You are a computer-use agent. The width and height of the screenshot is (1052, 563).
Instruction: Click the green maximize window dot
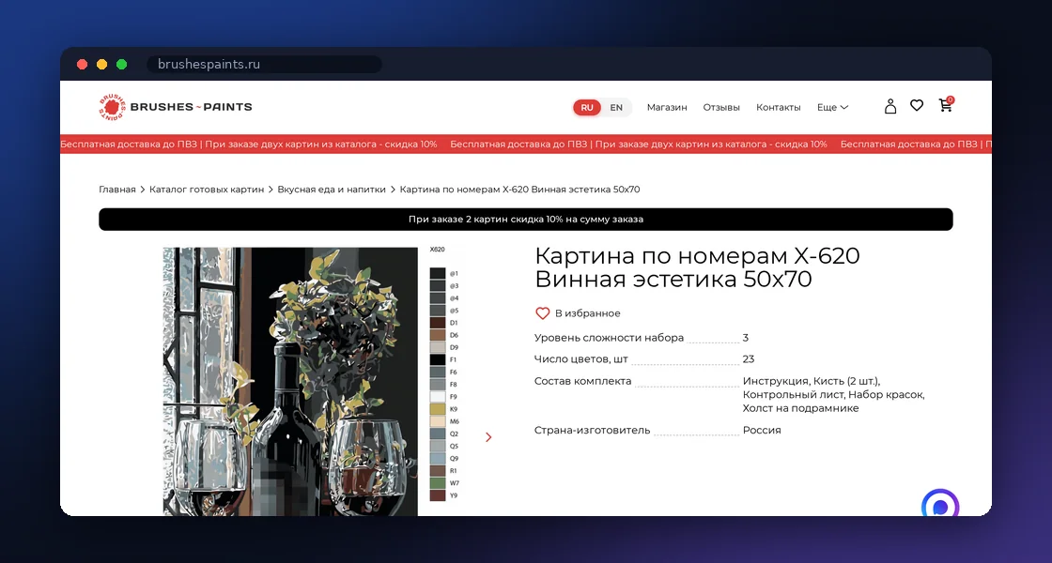click(x=121, y=65)
